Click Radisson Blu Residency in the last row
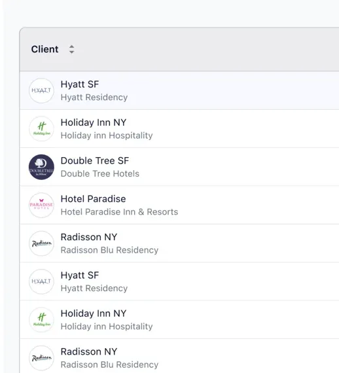Viewport: 339px width, 373px height. [x=109, y=364]
